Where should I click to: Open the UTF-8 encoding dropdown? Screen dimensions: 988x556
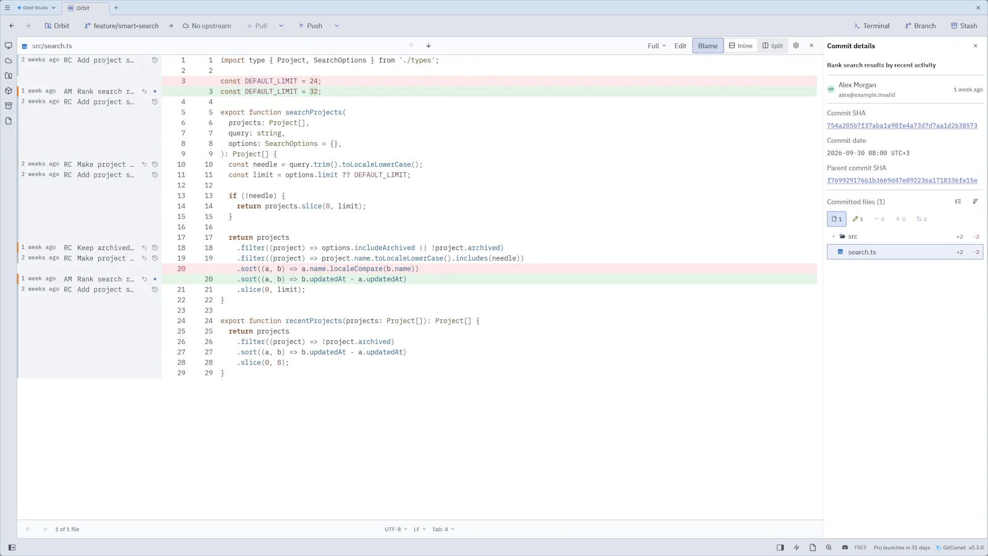(396, 529)
